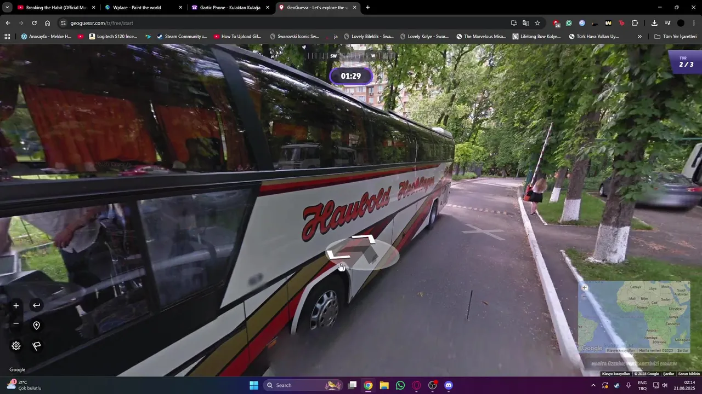
Task: Open Windows Start menu
Action: (254, 385)
